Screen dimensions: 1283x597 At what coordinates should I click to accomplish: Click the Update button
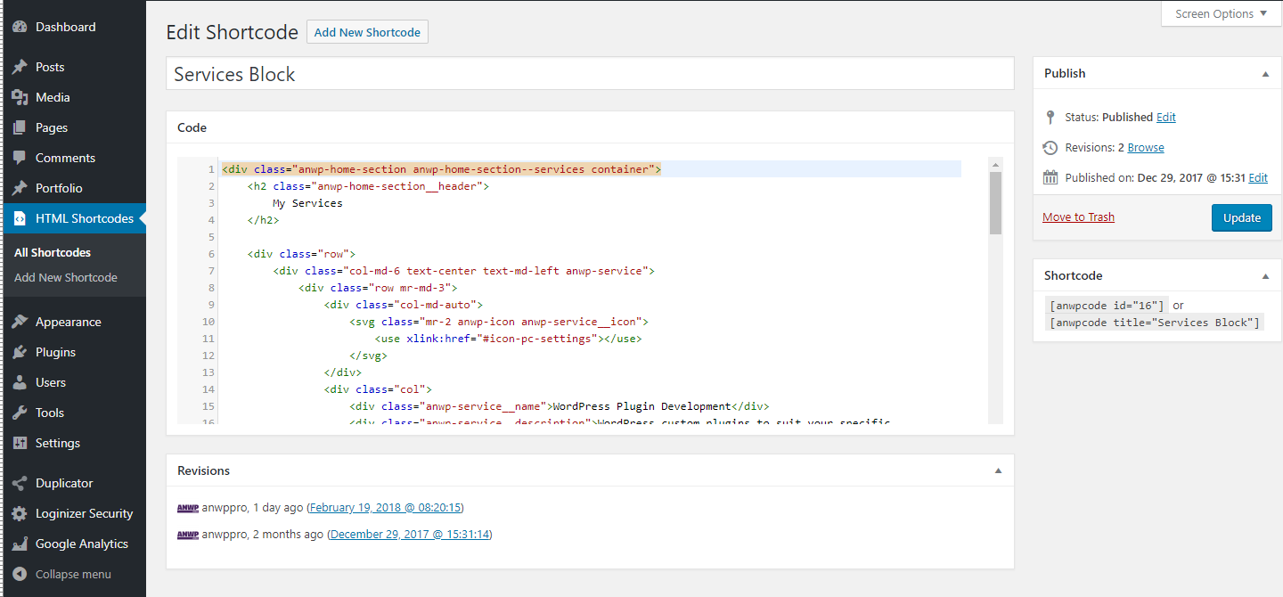point(1241,217)
